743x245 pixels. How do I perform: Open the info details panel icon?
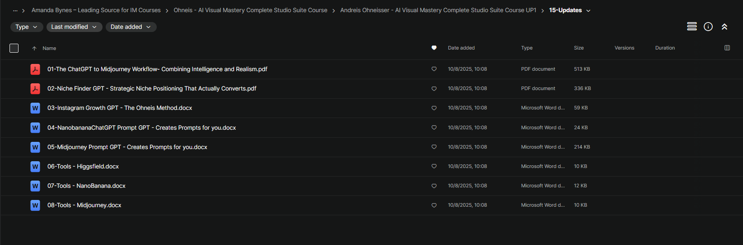(x=708, y=27)
